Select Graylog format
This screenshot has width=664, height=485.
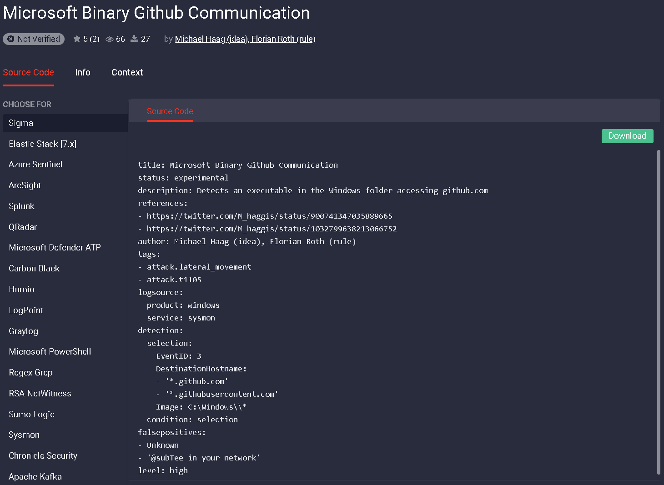point(65,331)
